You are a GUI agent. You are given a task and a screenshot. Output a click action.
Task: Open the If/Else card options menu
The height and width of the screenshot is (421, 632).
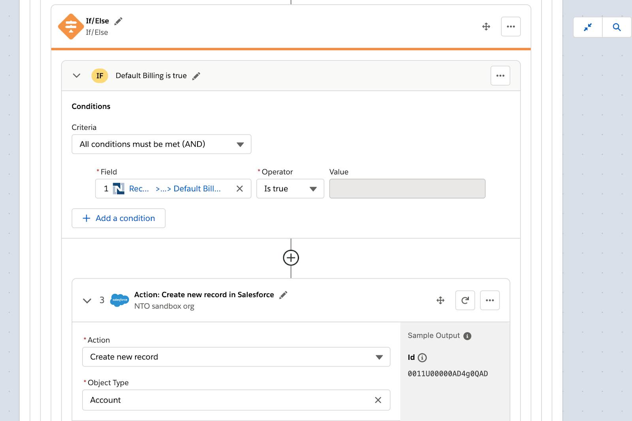point(511,26)
